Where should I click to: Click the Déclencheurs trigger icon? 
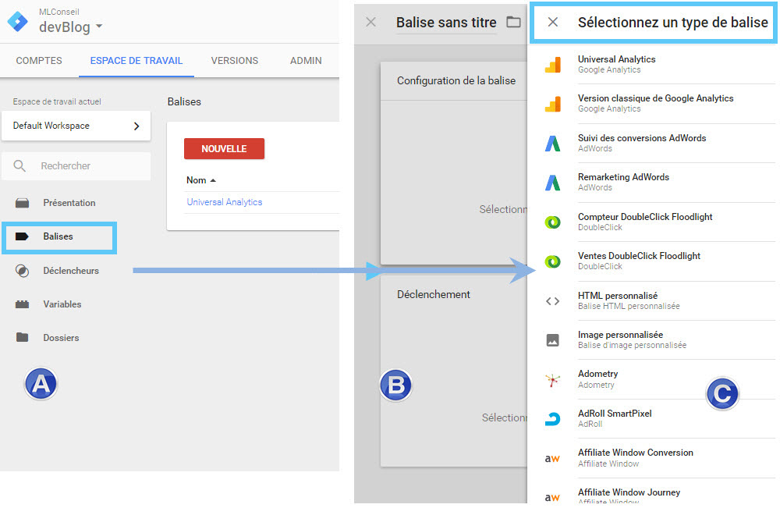coord(22,271)
